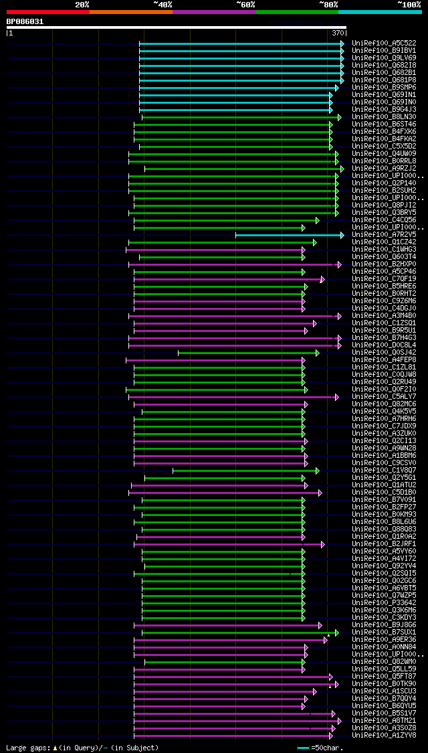This screenshot has width=428, height=753.
Task: Select the UniRef100_B7H4G3 label
Action: coord(384,337)
